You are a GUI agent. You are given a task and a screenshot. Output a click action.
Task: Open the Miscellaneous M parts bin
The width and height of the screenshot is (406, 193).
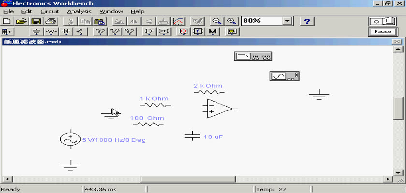[212, 32]
